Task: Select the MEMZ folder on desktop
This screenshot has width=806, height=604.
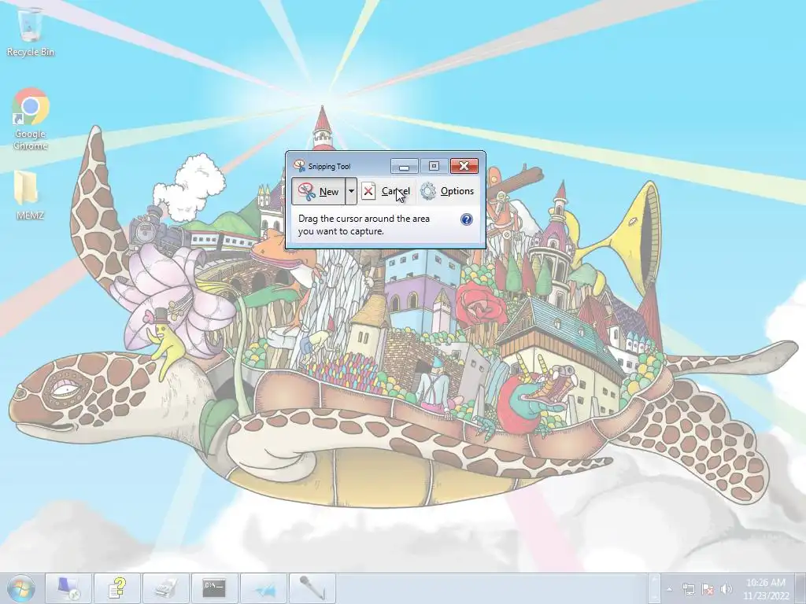Action: (x=29, y=196)
